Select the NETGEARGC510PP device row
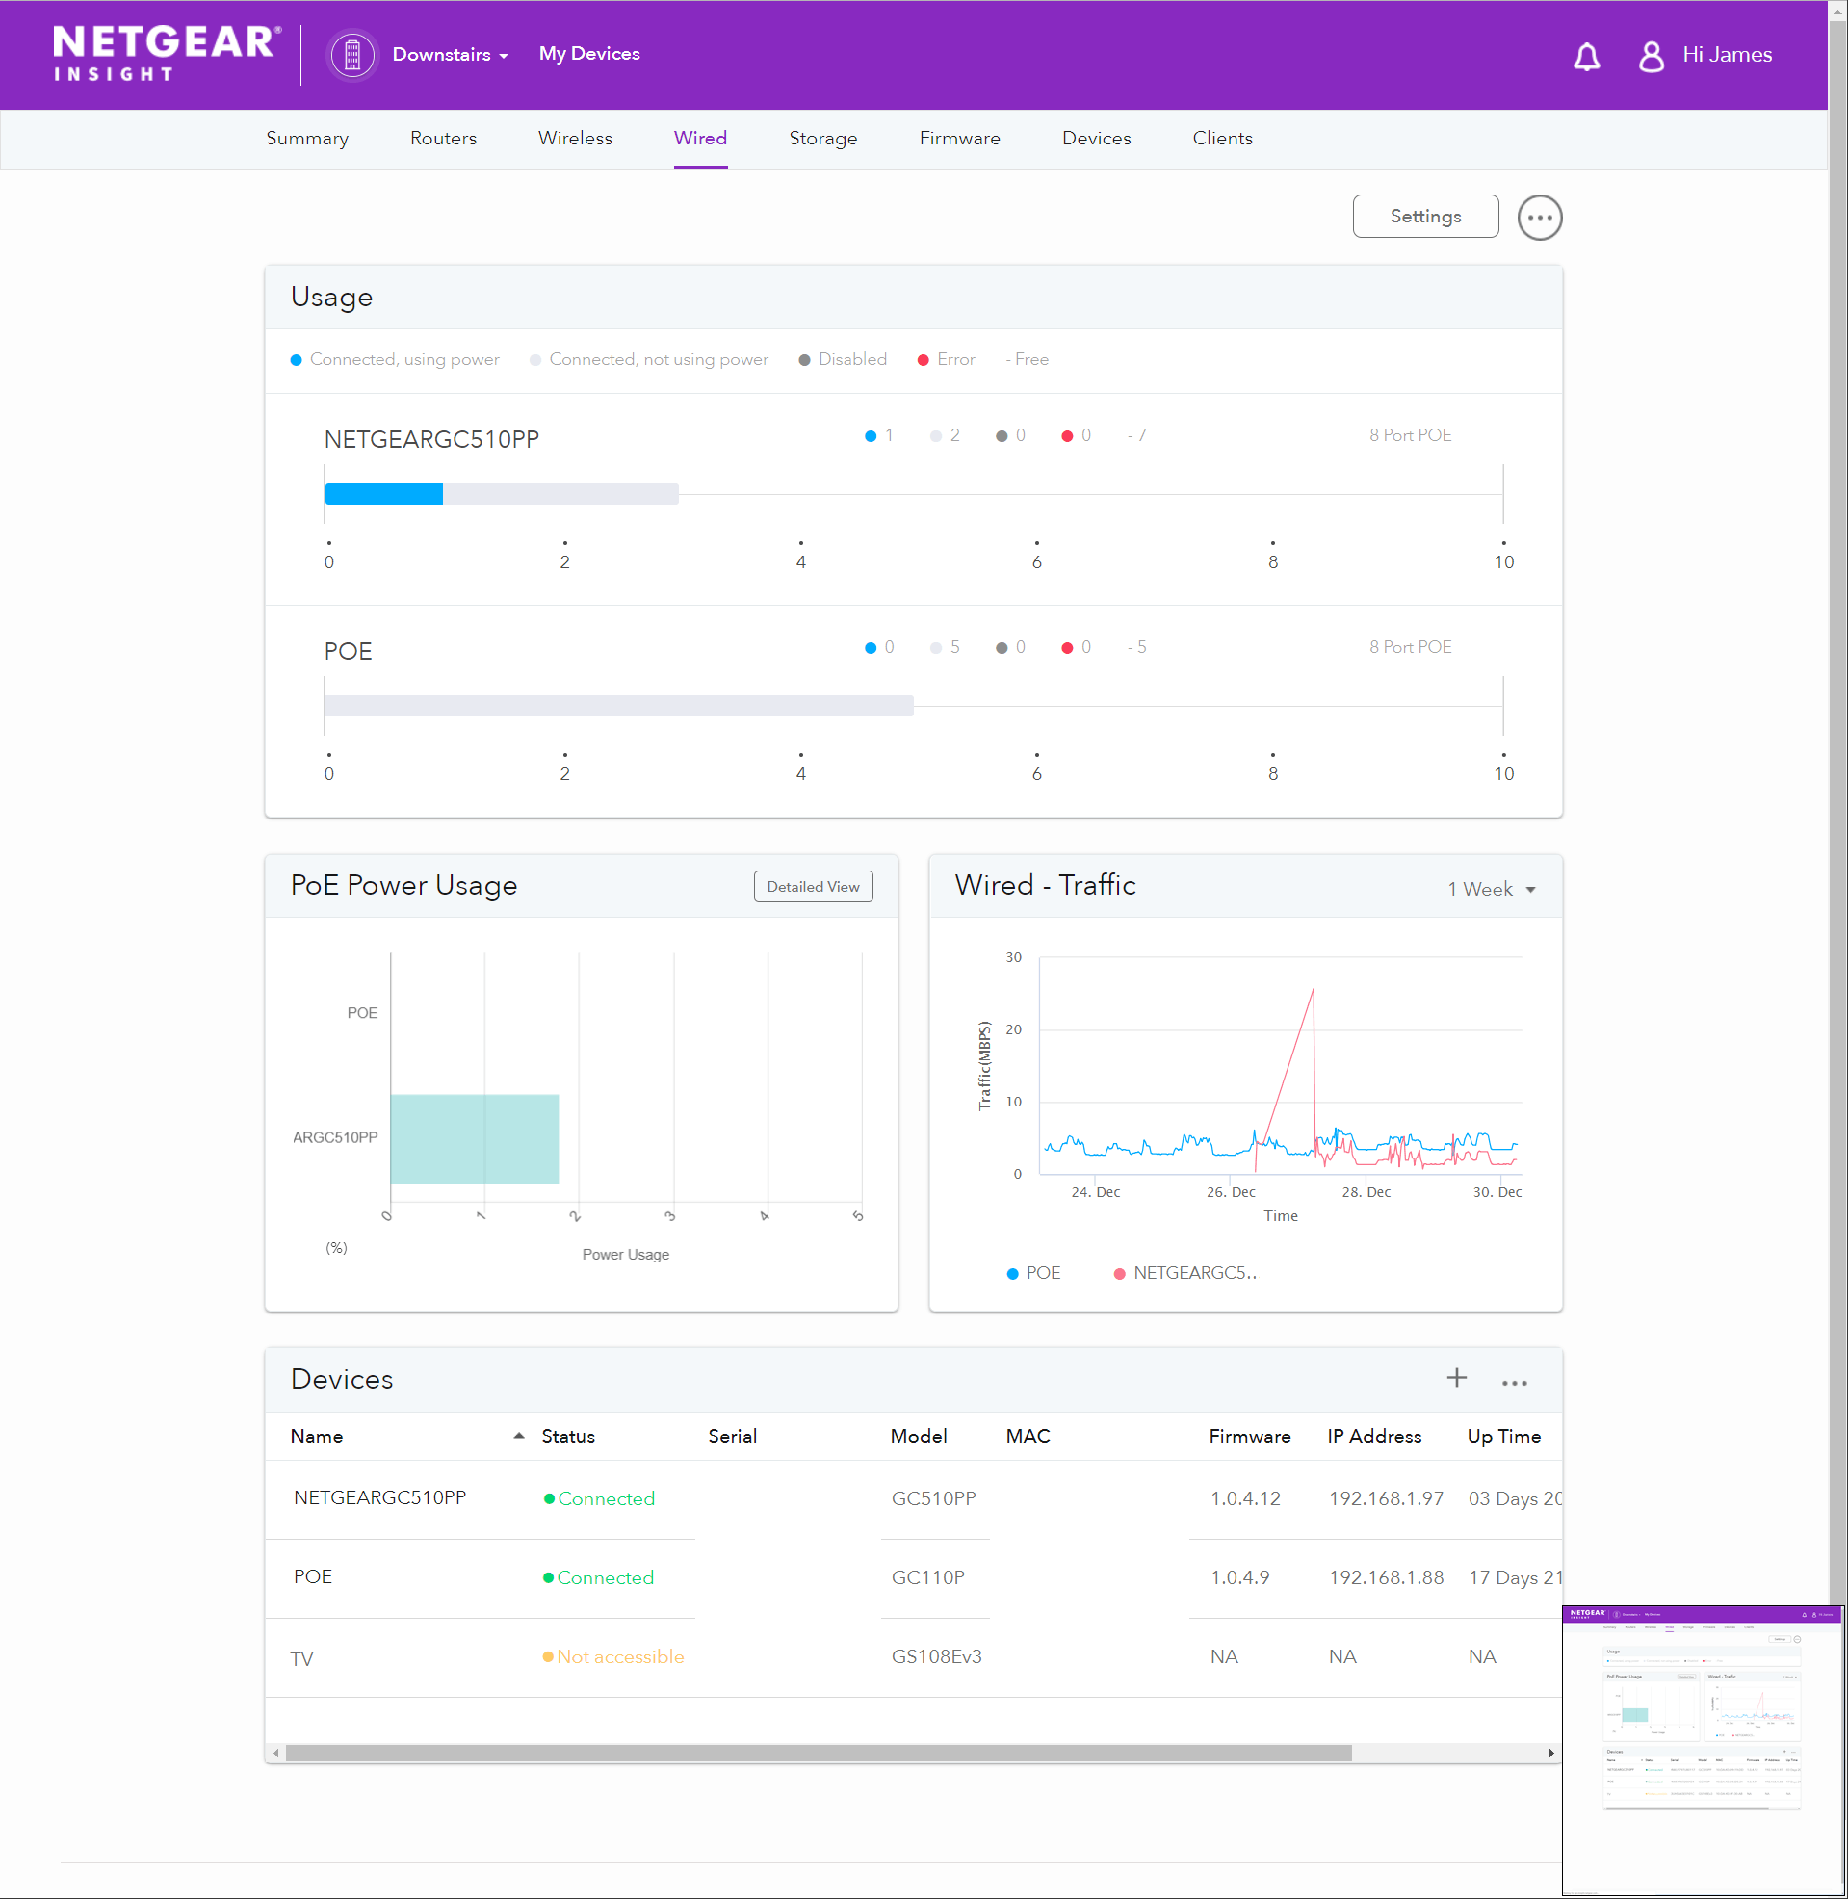Image resolution: width=1848 pixels, height=1899 pixels. click(x=379, y=1497)
